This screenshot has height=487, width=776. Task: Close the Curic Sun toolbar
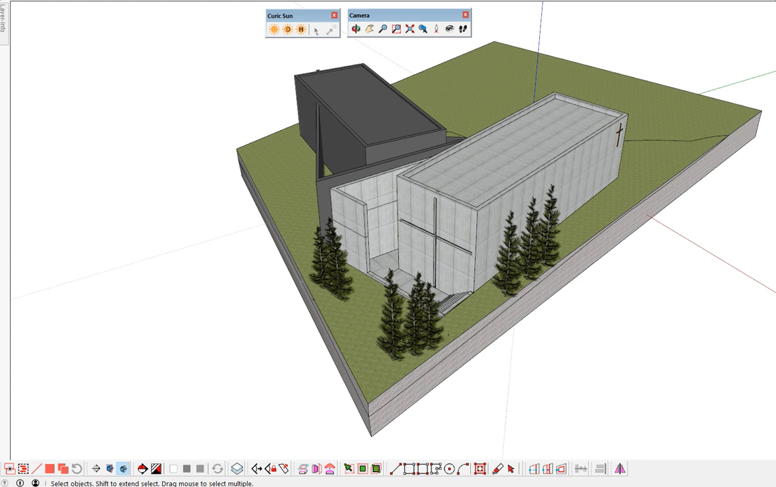tap(334, 15)
